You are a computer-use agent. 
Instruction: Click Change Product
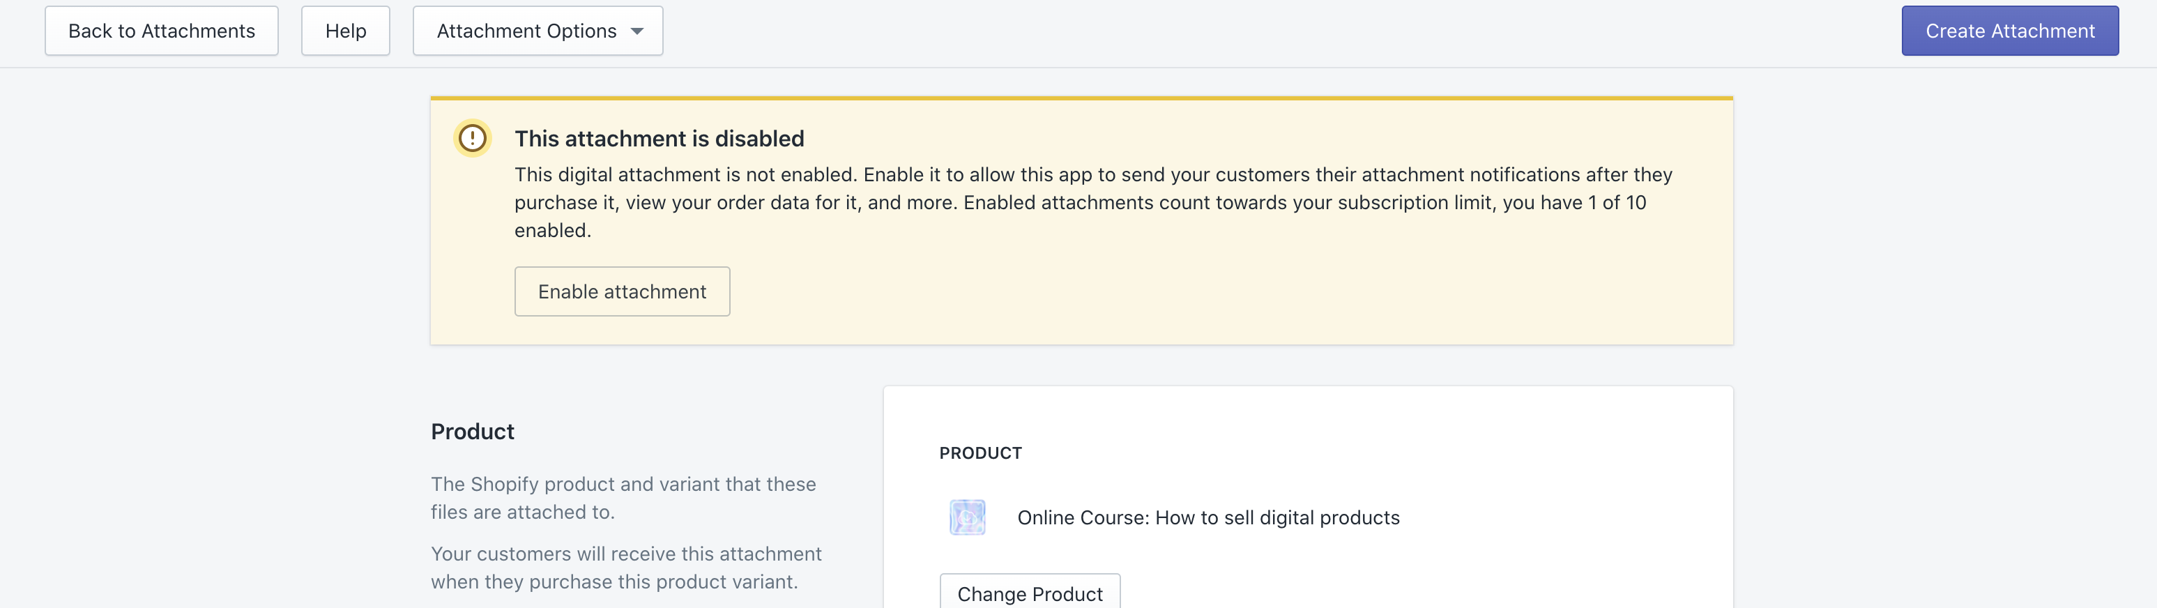coord(1029,593)
